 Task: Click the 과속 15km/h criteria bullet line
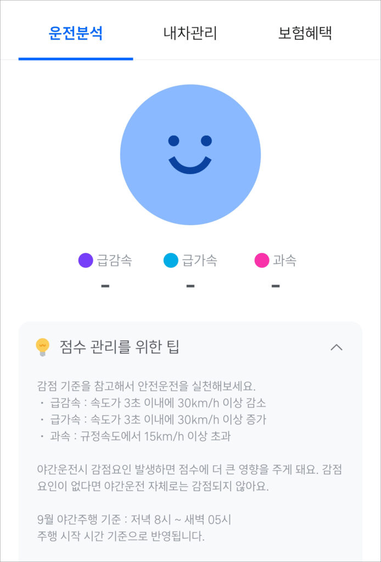click(x=136, y=436)
